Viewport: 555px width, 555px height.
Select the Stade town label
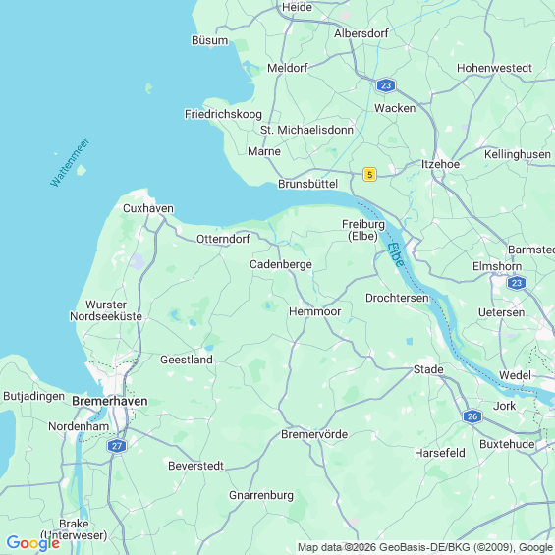pyautogui.click(x=428, y=369)
